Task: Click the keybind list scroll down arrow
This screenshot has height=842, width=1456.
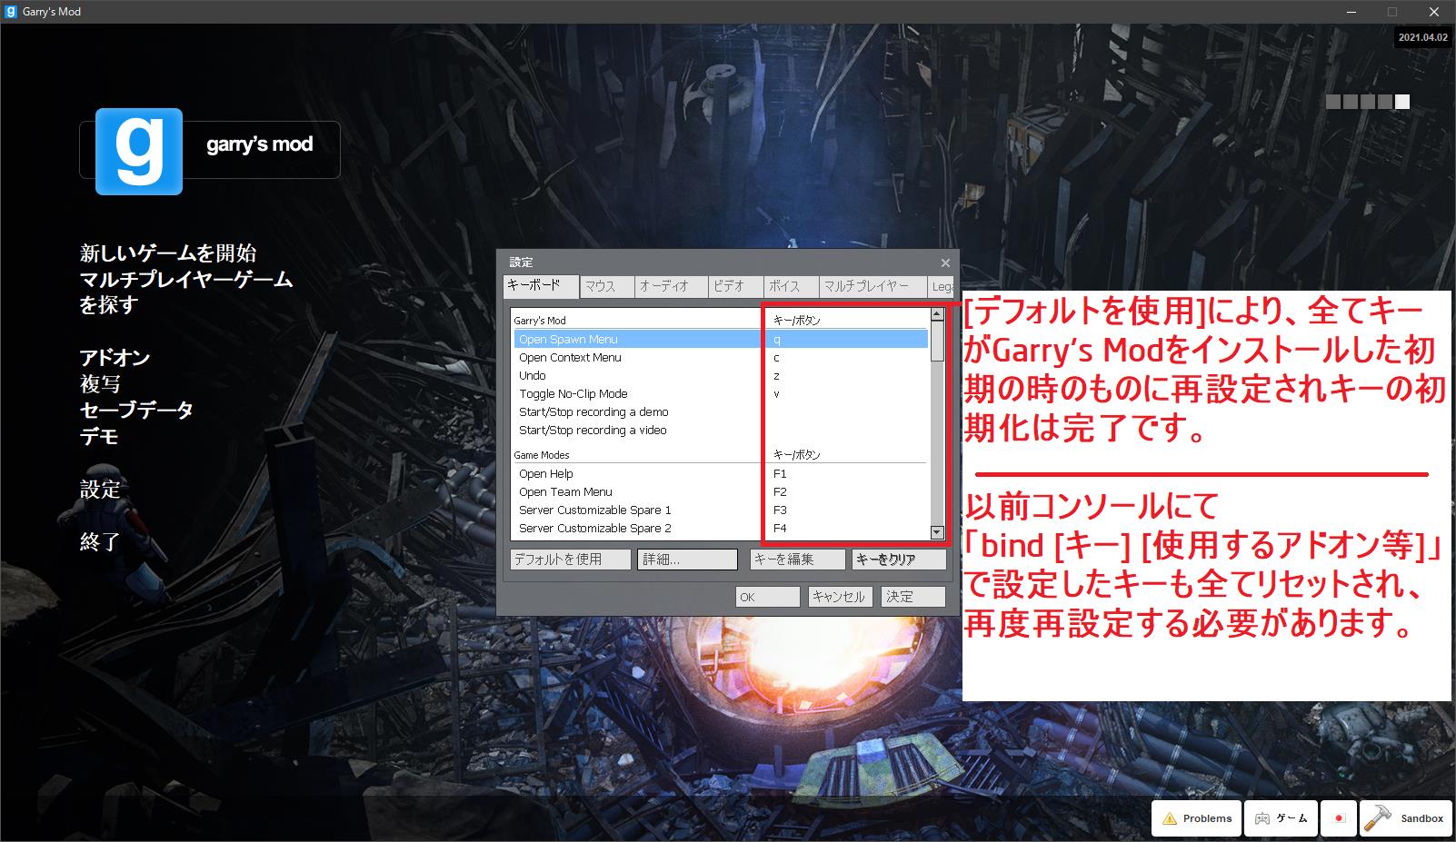Action: click(937, 533)
